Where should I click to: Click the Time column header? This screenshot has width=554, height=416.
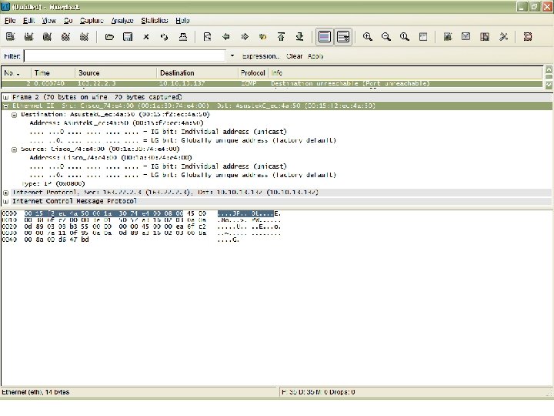point(53,73)
